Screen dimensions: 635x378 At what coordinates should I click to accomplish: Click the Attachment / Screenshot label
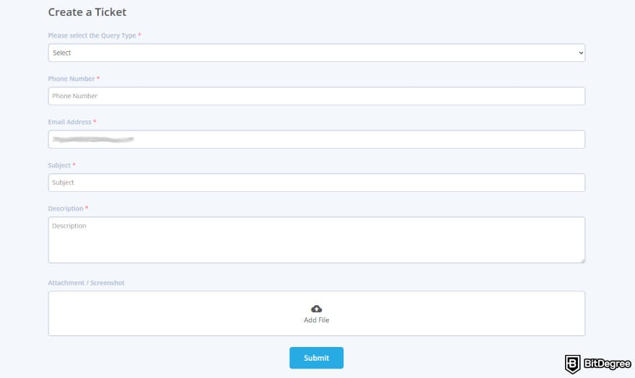(87, 283)
